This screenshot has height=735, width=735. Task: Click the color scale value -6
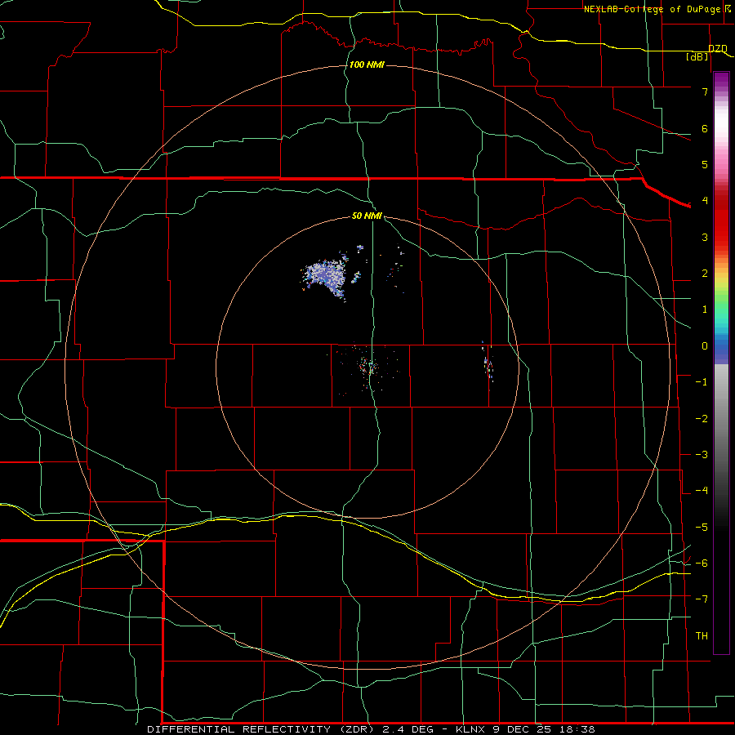point(702,563)
